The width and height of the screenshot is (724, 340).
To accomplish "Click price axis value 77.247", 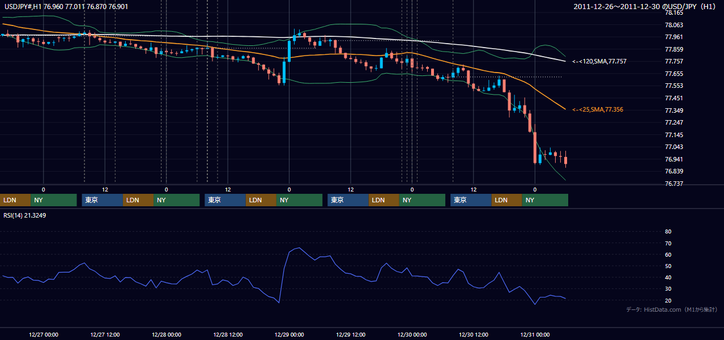I will click(674, 122).
